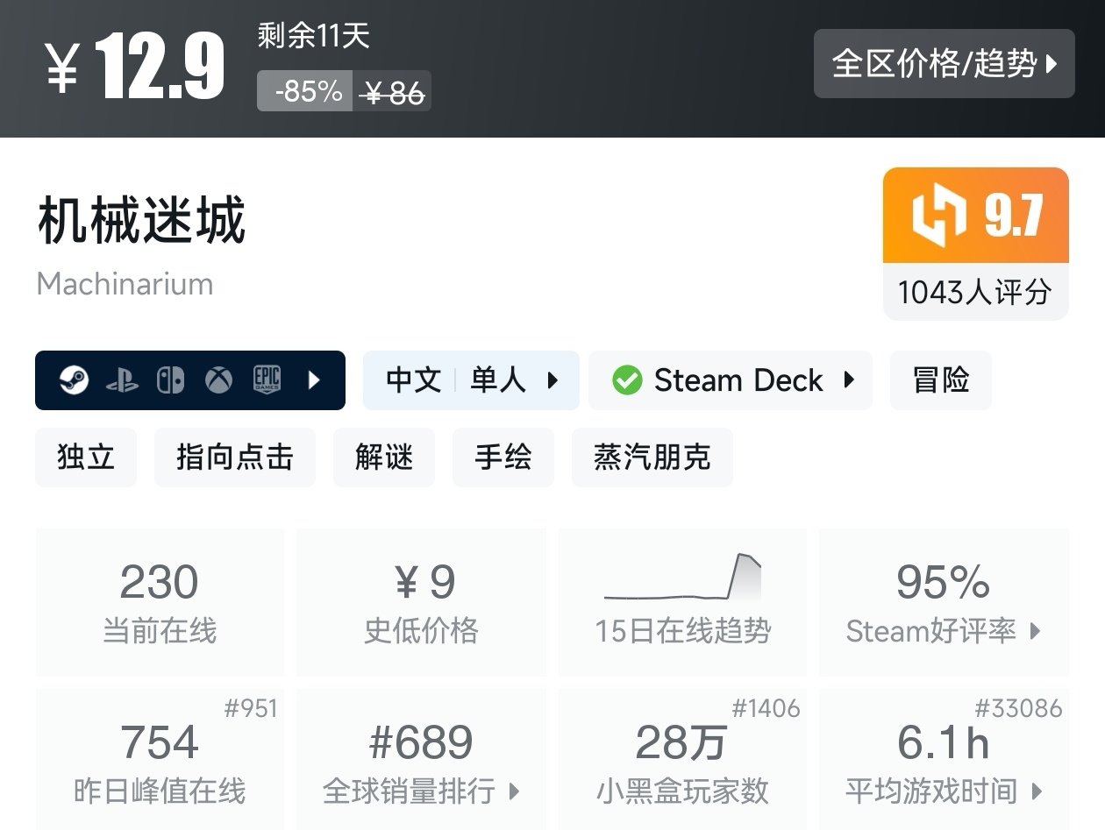Expand the 中文 单人 language details
This screenshot has height=830, width=1105.
pos(471,380)
